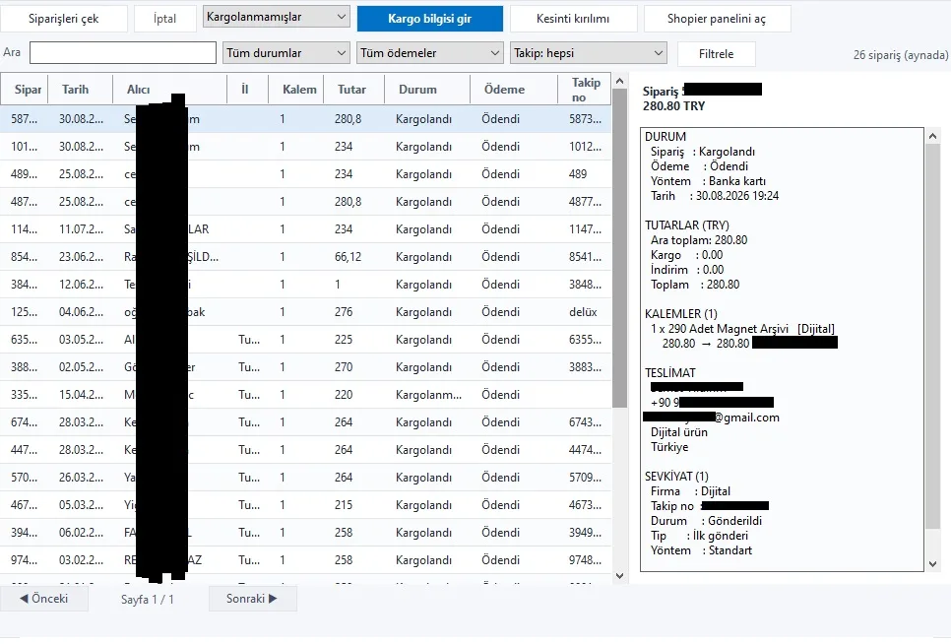Sort by the Tutar column header
951x644 pixels.
pyautogui.click(x=353, y=90)
